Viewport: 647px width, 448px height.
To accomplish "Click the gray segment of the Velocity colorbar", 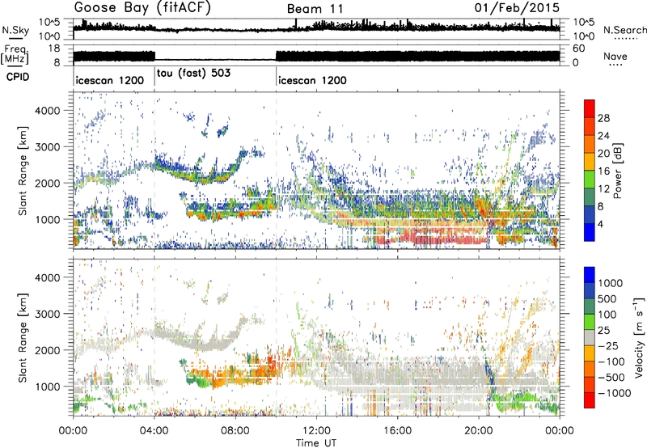I will pos(590,338).
